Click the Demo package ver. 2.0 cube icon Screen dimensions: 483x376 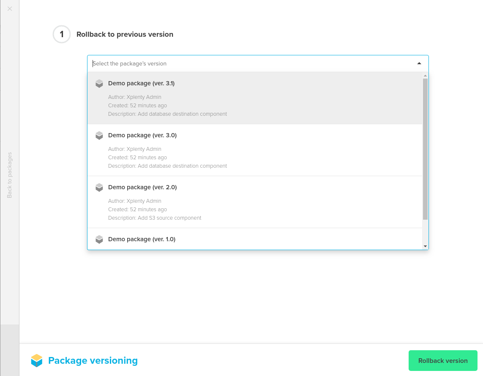99,187
